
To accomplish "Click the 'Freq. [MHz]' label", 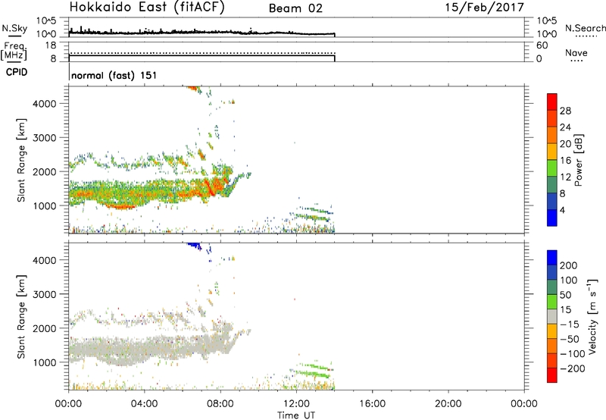I will (x=14, y=52).
